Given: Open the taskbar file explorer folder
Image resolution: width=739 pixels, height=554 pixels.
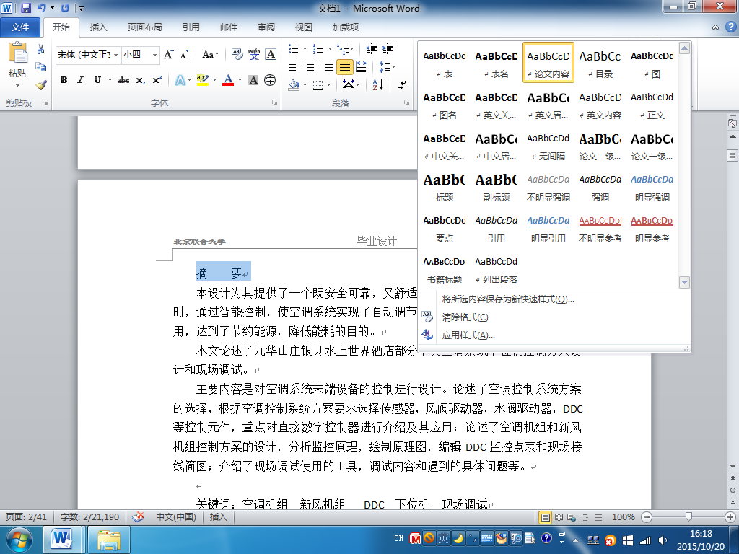Looking at the screenshot, I should [108, 540].
